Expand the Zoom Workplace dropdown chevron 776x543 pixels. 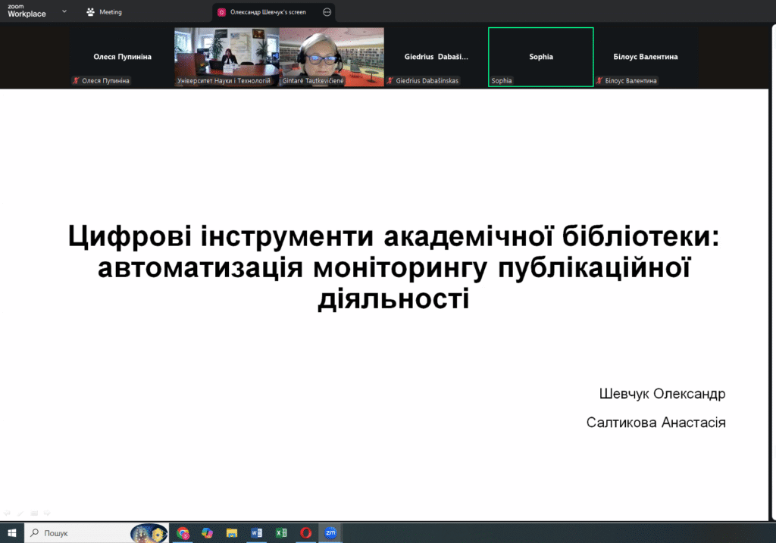pyautogui.click(x=64, y=12)
